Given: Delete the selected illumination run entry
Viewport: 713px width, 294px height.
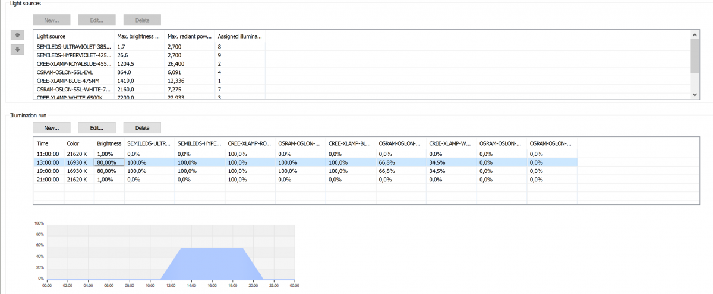Looking at the screenshot, I should pyautogui.click(x=142, y=127).
